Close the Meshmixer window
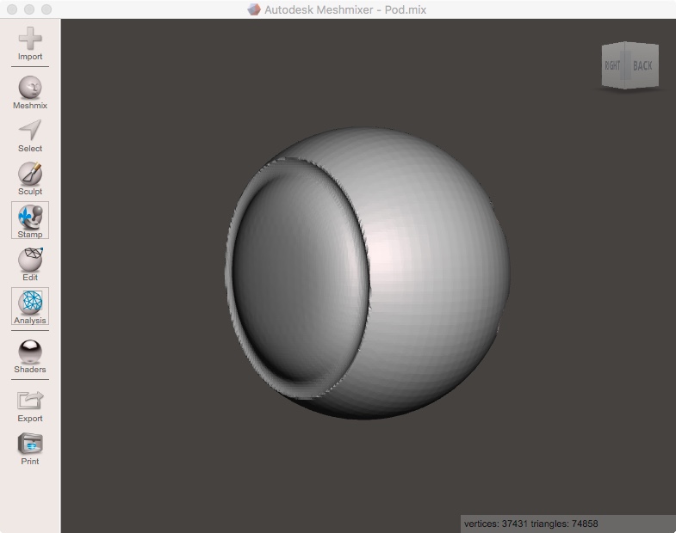Viewport: 676px width, 533px height. click(x=12, y=9)
